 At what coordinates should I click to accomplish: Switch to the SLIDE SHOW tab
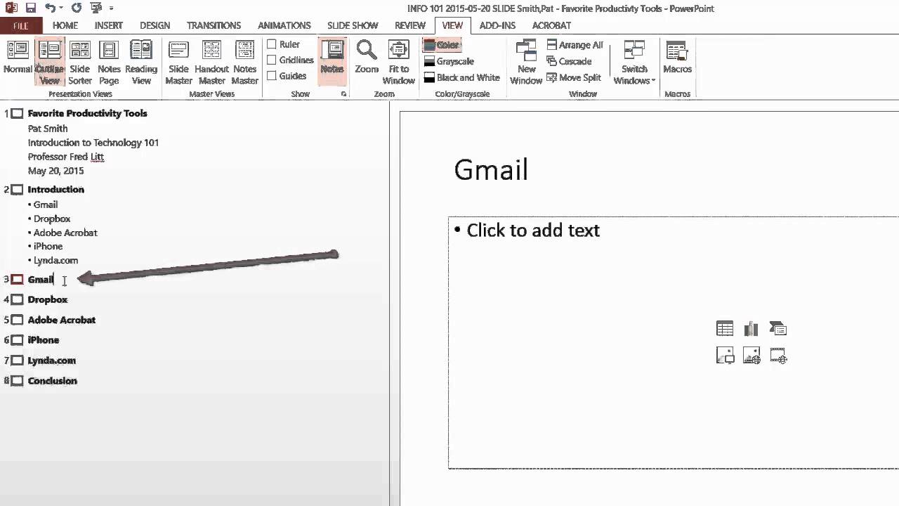pyautogui.click(x=353, y=25)
